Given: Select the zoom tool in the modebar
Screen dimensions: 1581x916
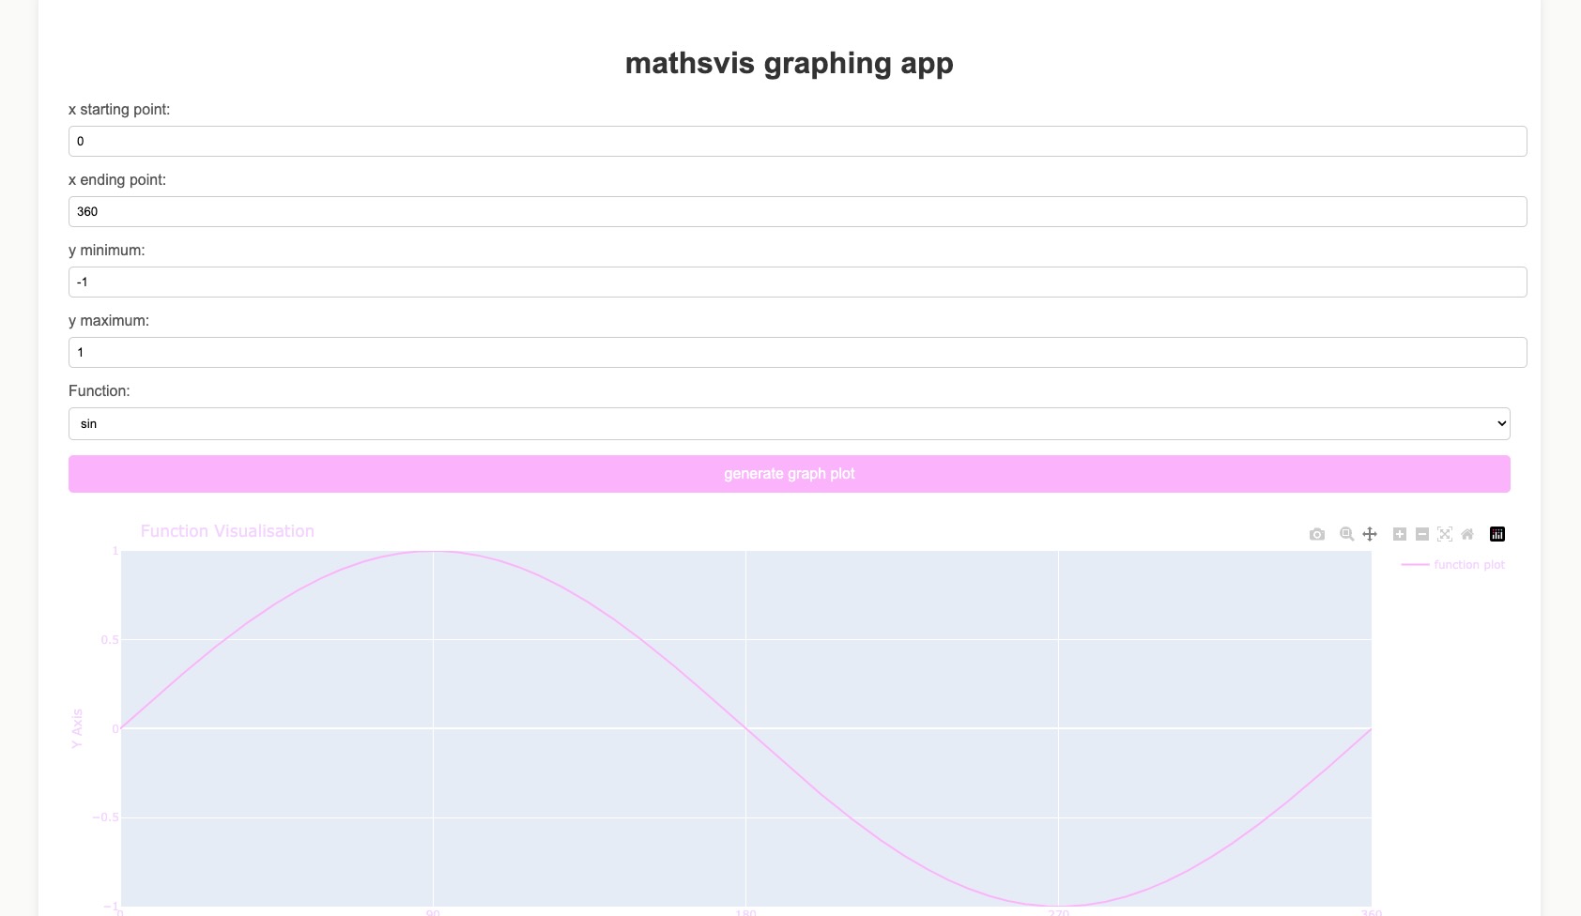Looking at the screenshot, I should pyautogui.click(x=1346, y=534).
